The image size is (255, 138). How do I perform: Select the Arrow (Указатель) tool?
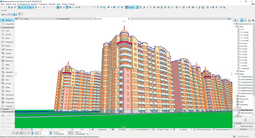point(7,20)
